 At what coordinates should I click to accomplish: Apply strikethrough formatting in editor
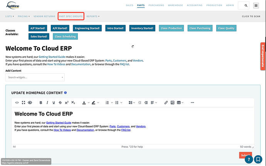pos(60,102)
